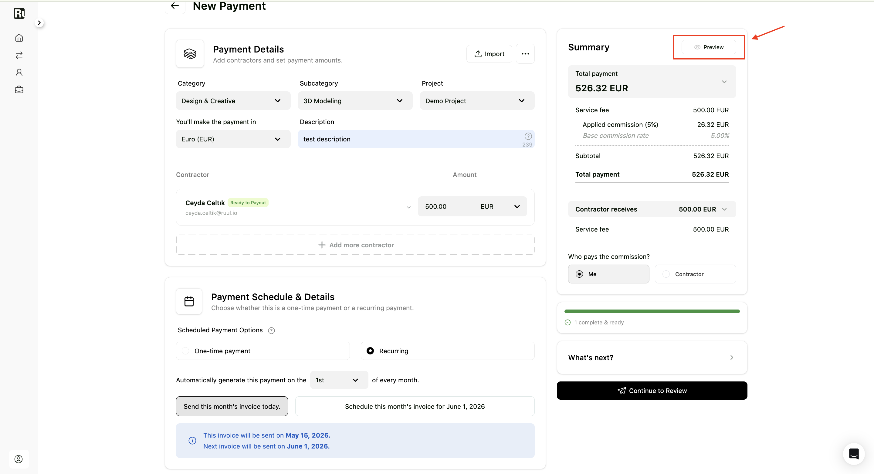Open the account profile icon at bottom
The width and height of the screenshot is (874, 474).
[x=19, y=459]
